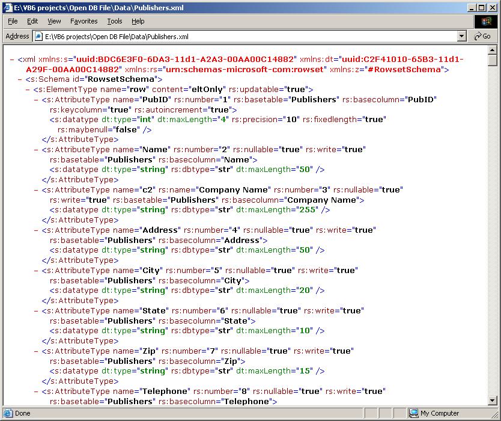Open the View menu
Screen dimensions: 501x421
tap(54, 21)
